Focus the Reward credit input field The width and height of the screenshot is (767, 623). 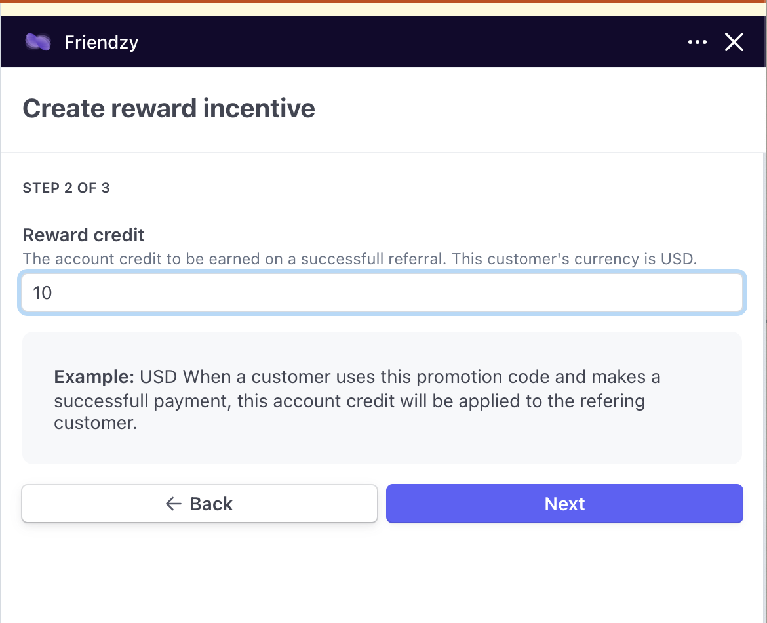pos(382,292)
